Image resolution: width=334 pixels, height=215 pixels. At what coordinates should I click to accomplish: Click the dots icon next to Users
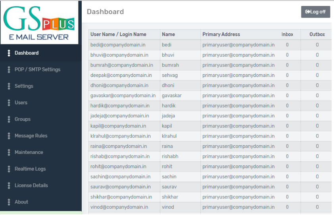click(x=9, y=103)
